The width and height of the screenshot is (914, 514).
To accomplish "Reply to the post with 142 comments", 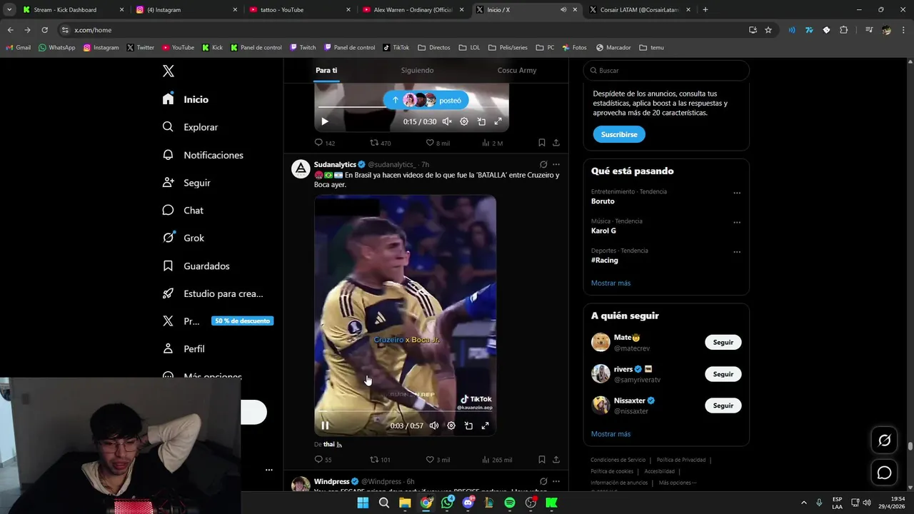I will click(325, 143).
